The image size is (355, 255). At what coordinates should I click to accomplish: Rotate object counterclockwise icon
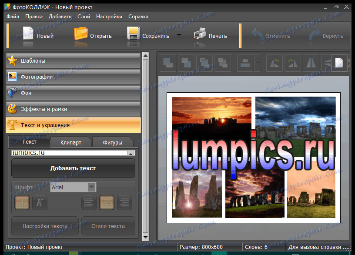click(275, 63)
